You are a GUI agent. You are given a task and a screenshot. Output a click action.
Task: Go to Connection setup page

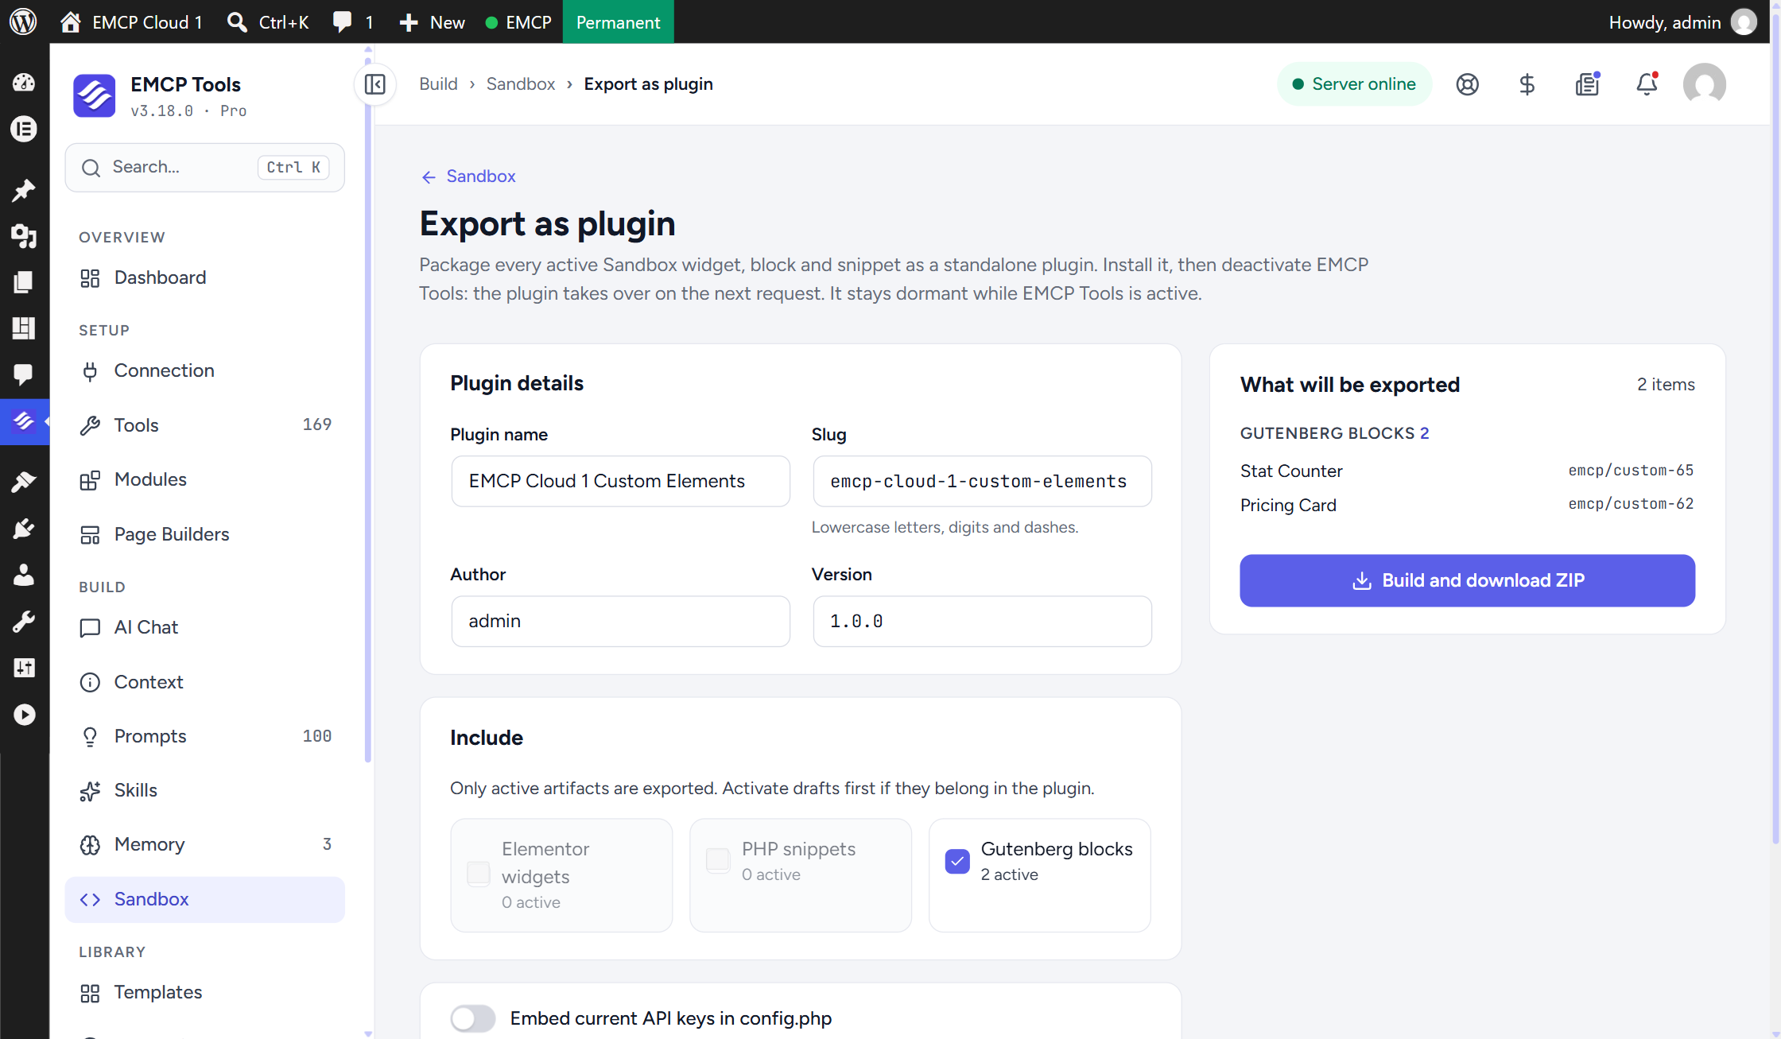click(204, 370)
